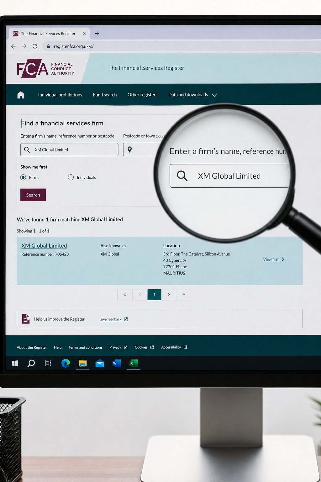Click the address line 72201 Ebene
The width and height of the screenshot is (321, 482).
coord(175,267)
